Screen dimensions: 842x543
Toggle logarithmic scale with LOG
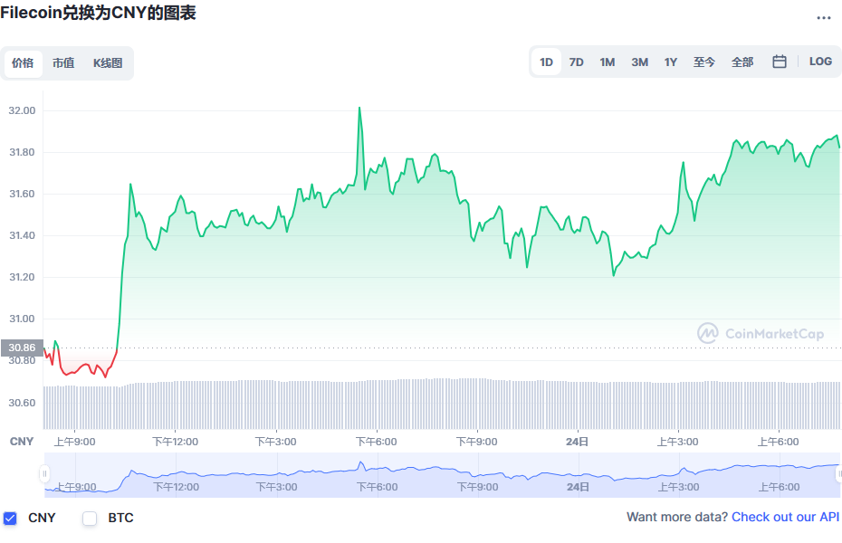[x=820, y=61]
